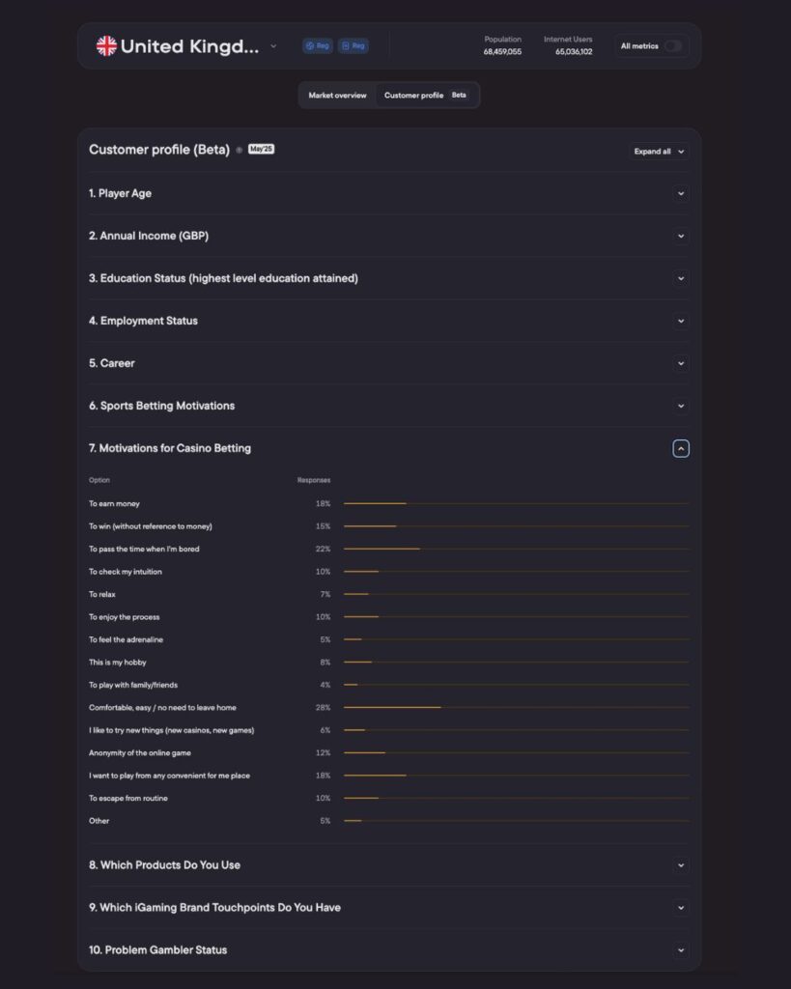Expand the Player Age section chevron
Viewport: 791px width, 989px height.
click(x=681, y=193)
